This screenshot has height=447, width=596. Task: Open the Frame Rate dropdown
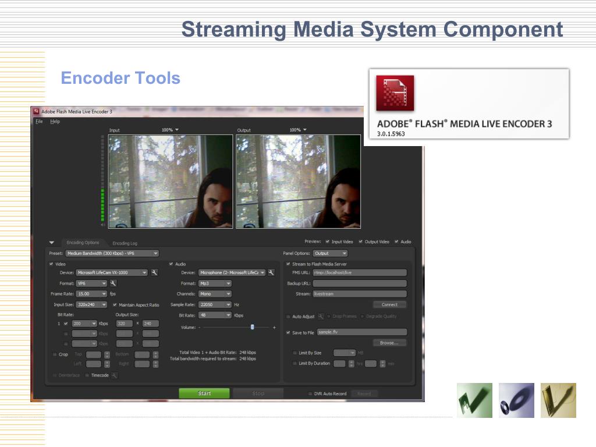pos(91,294)
